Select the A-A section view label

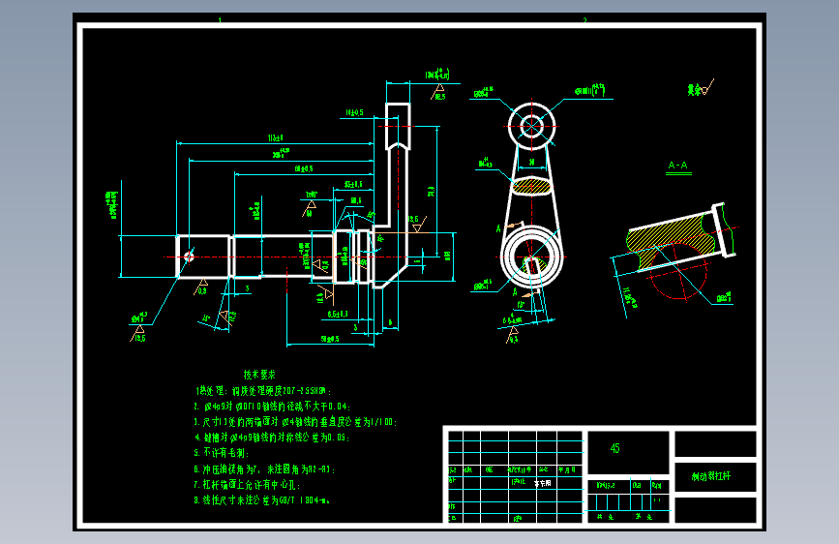(x=678, y=166)
